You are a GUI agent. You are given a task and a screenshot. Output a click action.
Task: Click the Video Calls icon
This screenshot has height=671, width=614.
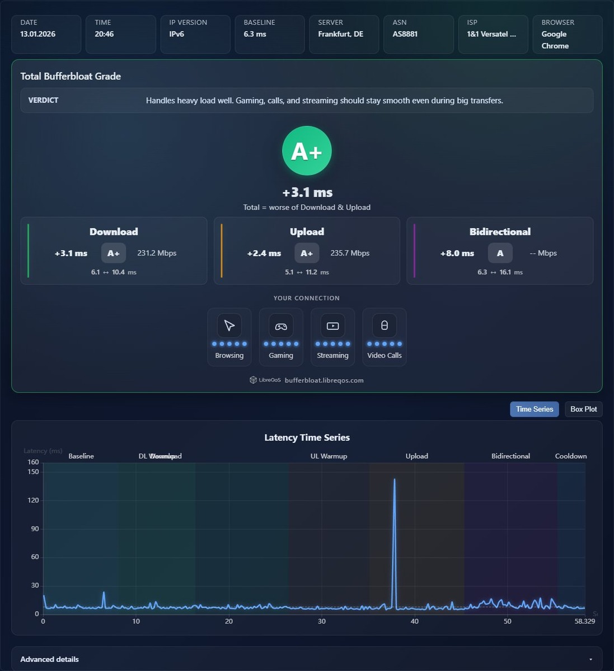[385, 325]
